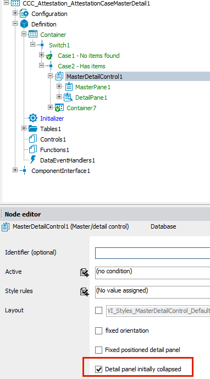
Task: Click the Controls1 pages icon
Action: 33,139
